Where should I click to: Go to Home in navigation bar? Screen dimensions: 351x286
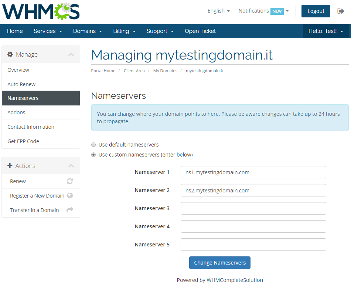15,31
